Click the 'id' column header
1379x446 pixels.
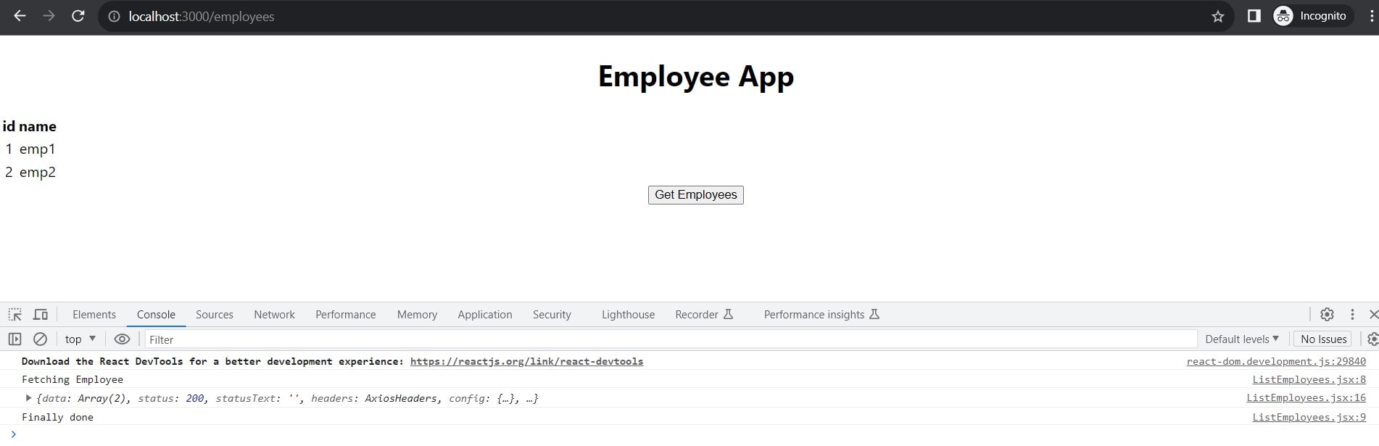pyautogui.click(x=9, y=126)
